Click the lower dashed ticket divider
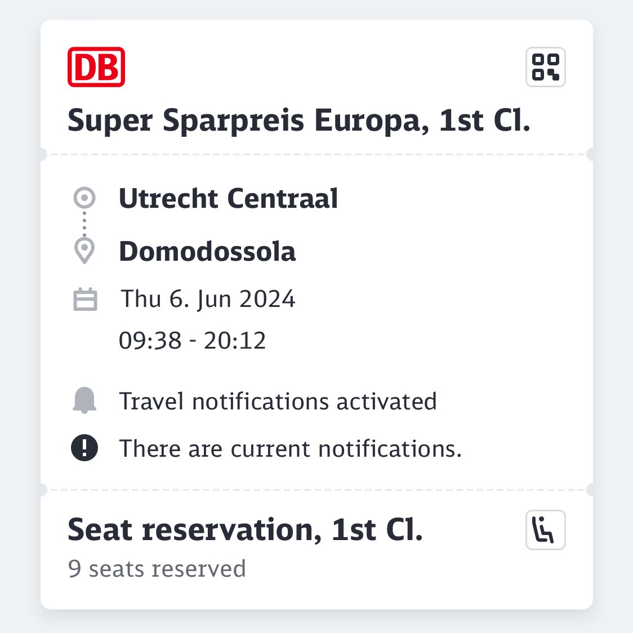This screenshot has height=633, width=633. pos(316,490)
